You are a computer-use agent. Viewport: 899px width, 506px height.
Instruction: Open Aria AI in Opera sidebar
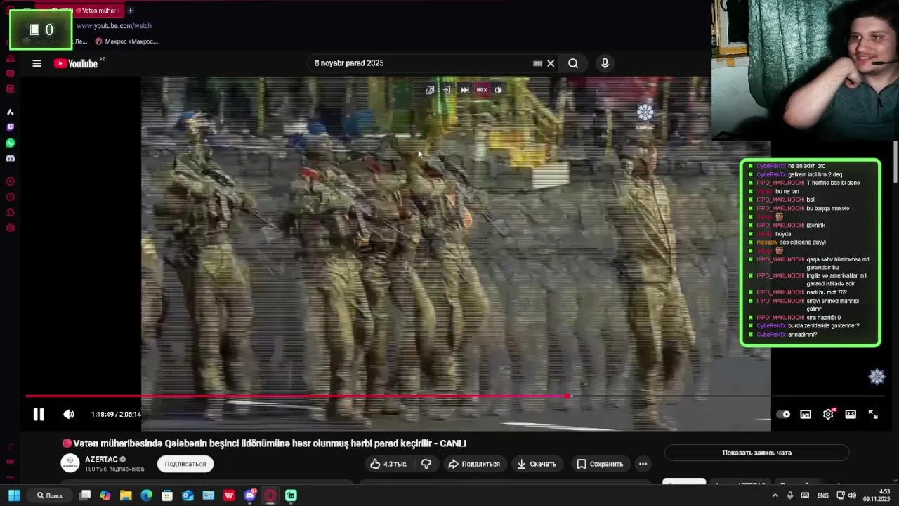10,112
